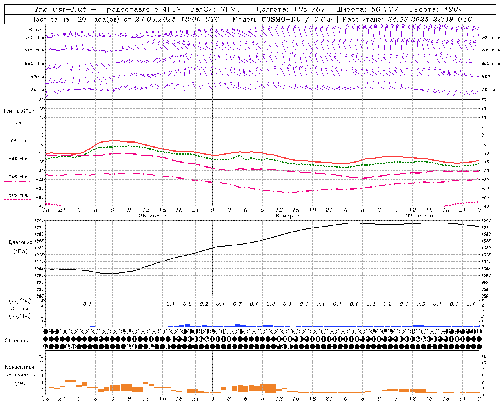502x402 pixels.
Task: Click the red 2м temperature legend line
Action: click(18, 127)
